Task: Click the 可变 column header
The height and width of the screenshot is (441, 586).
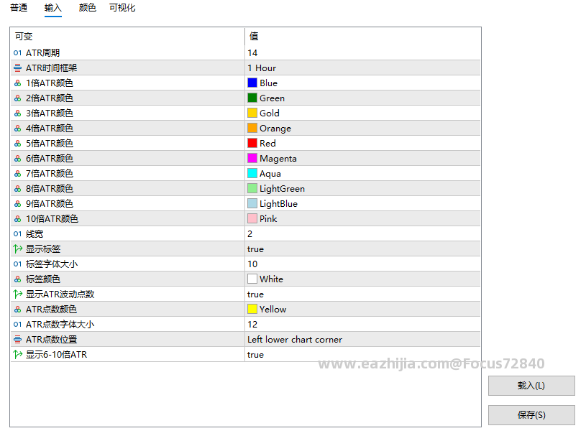Action: [127, 37]
